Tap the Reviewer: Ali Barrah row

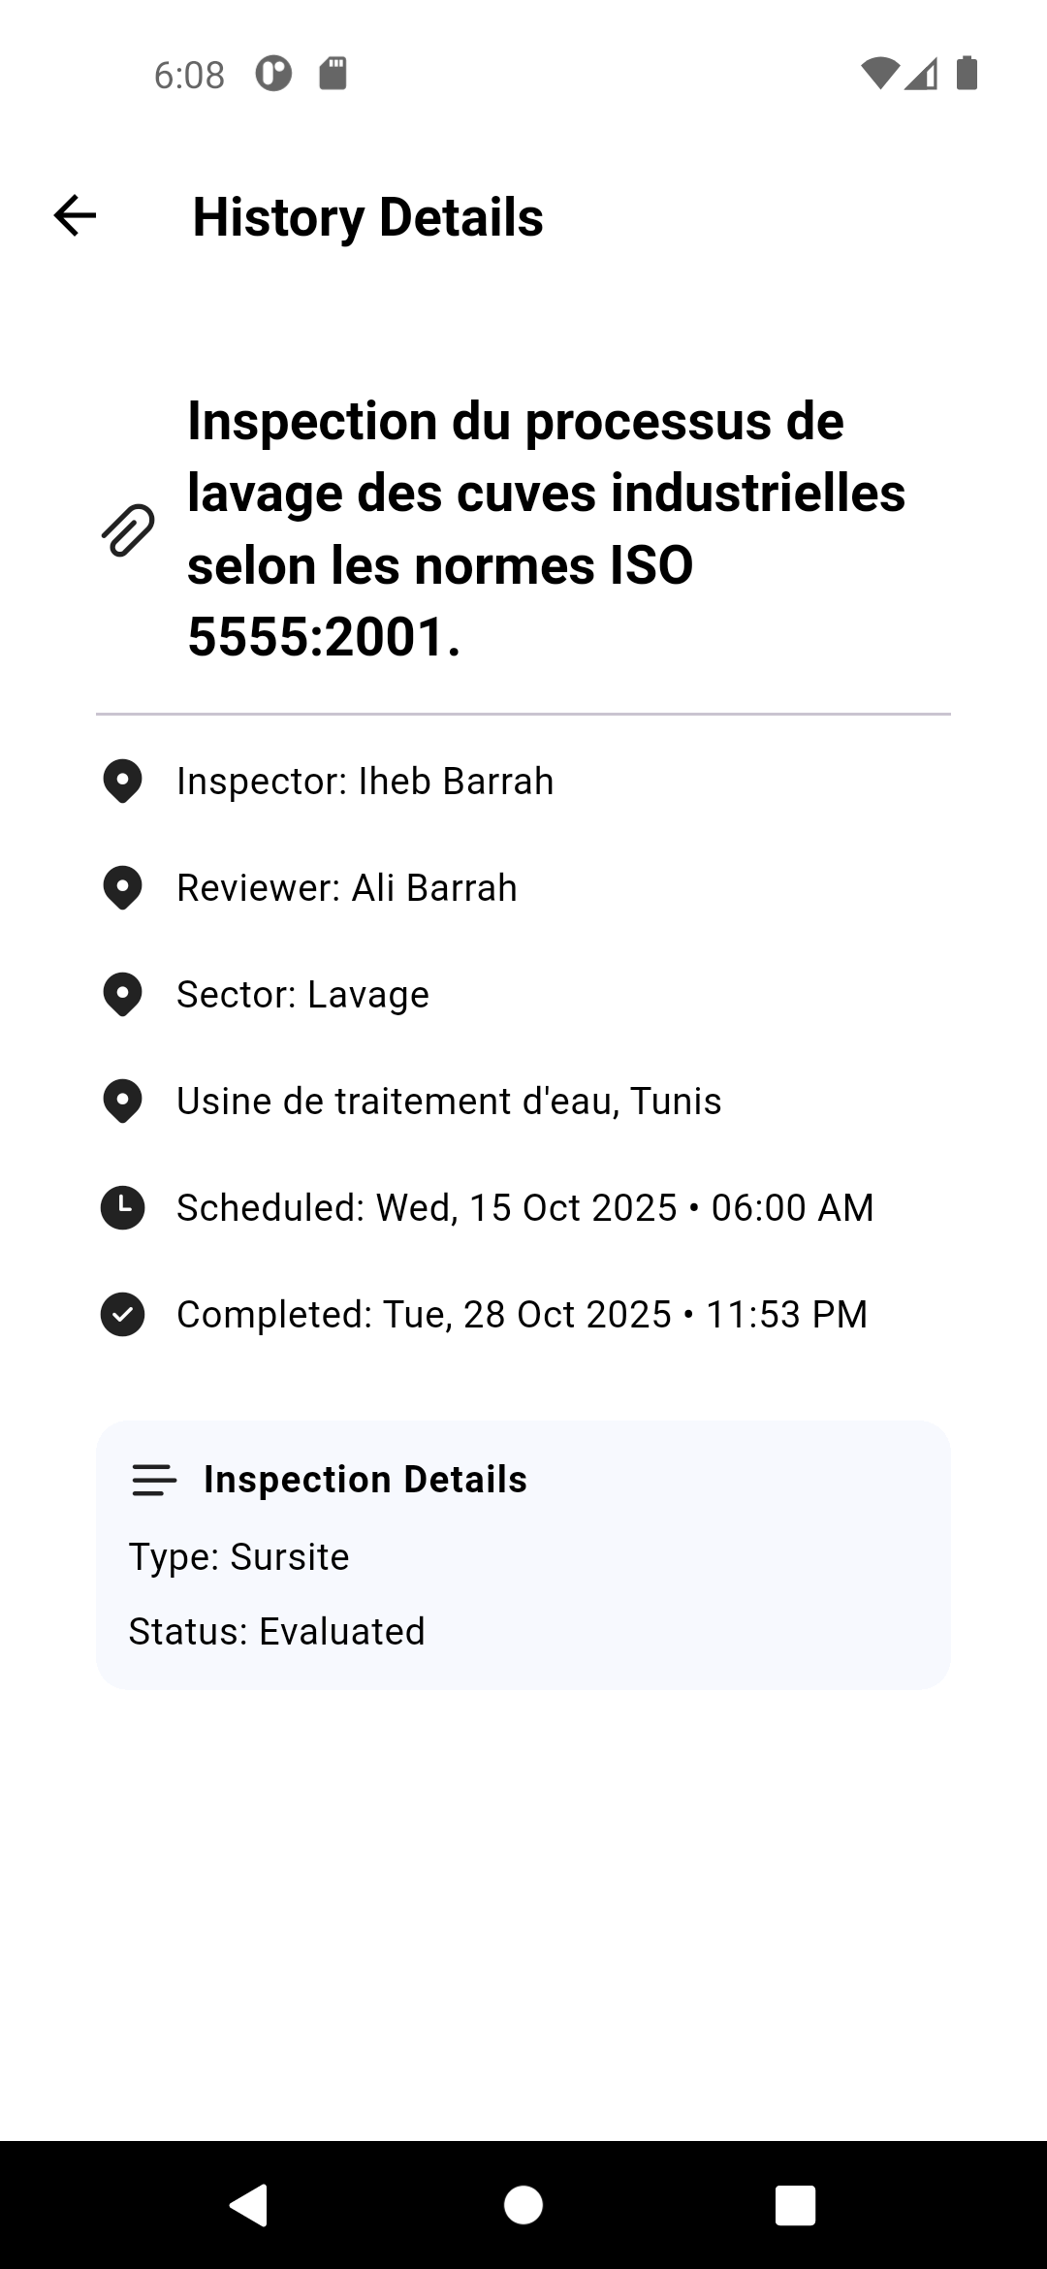tap(346, 888)
